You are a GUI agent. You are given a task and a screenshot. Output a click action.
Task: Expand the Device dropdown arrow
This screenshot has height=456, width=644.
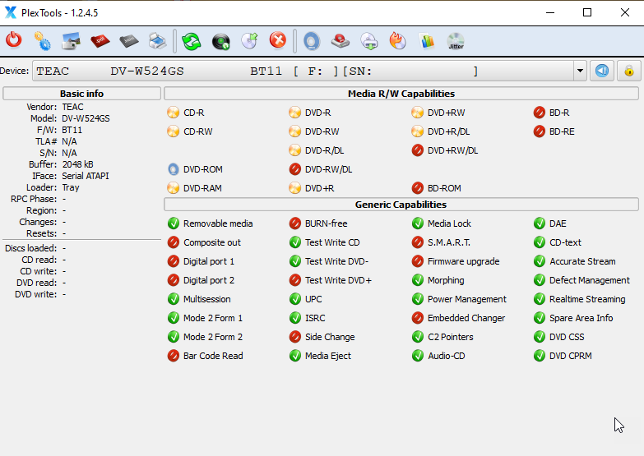point(580,71)
